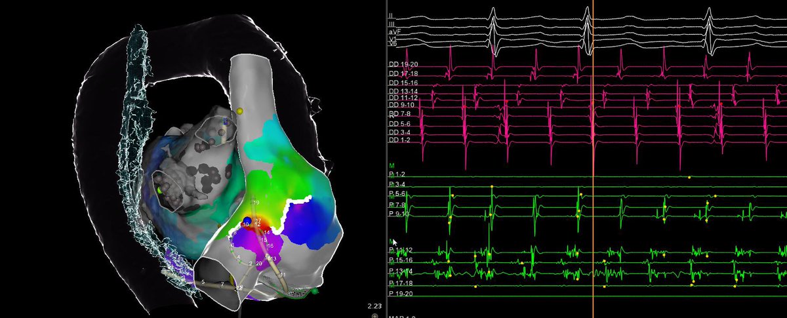
Task: Click the yellow annotation dot on P 1-2 trace
Action: [x=689, y=177]
